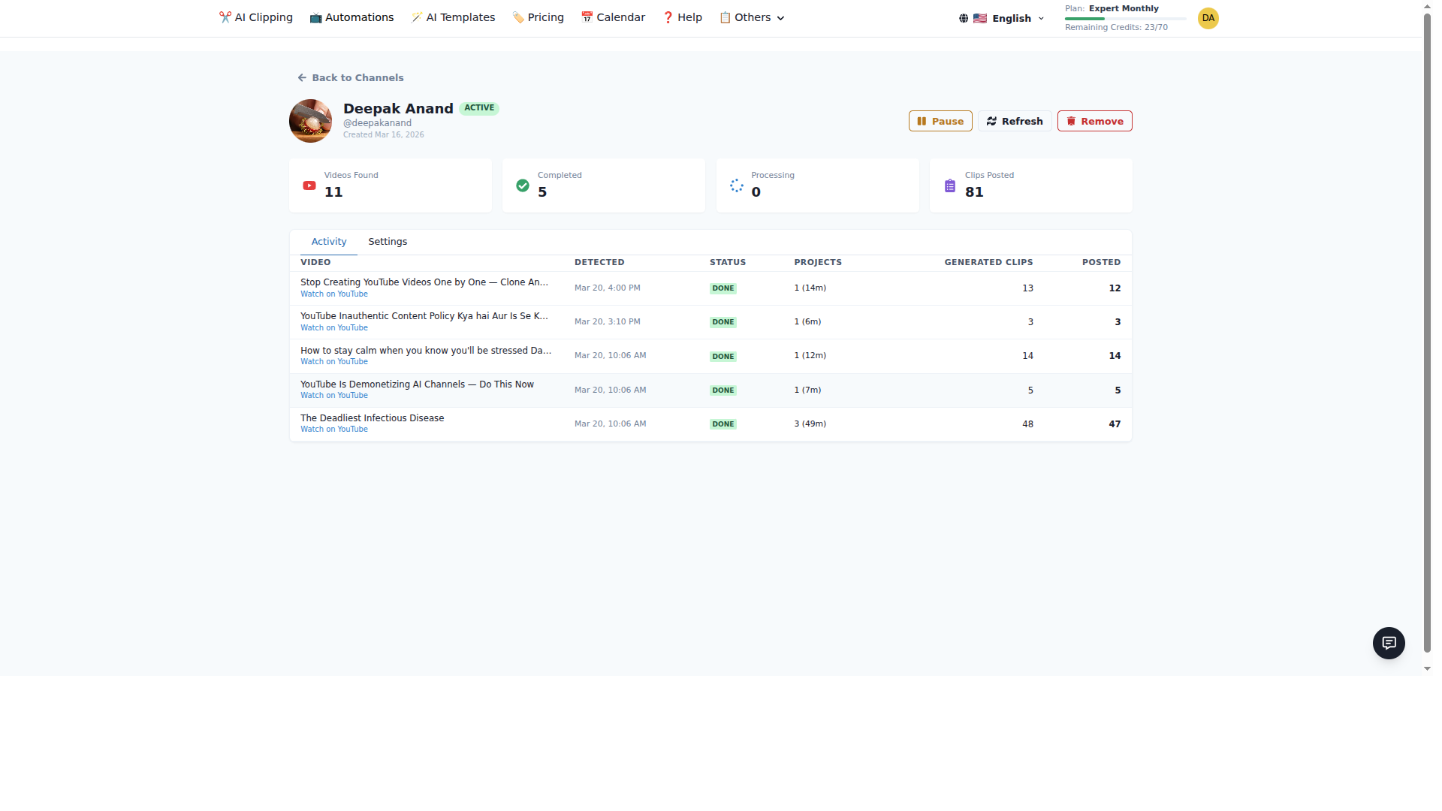This screenshot has width=1442, height=811.
Task: Click the green Completed checkmark icon
Action: pos(523,185)
